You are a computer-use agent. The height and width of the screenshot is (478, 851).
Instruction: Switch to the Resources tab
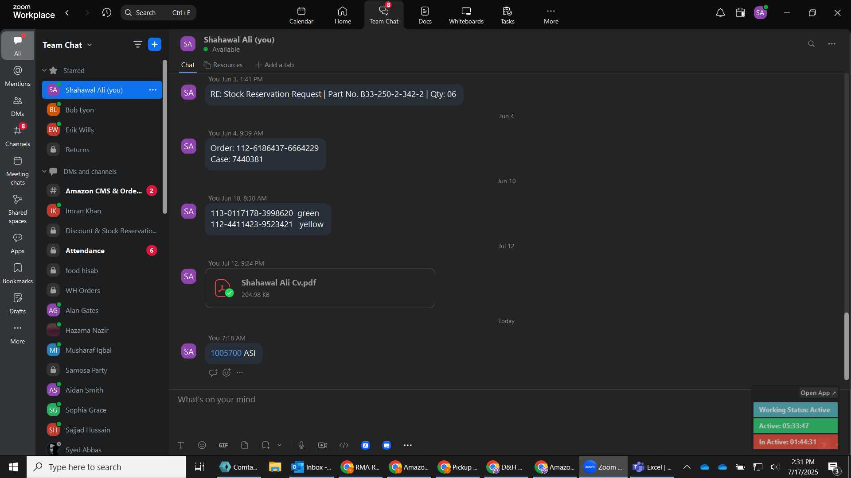(223, 65)
